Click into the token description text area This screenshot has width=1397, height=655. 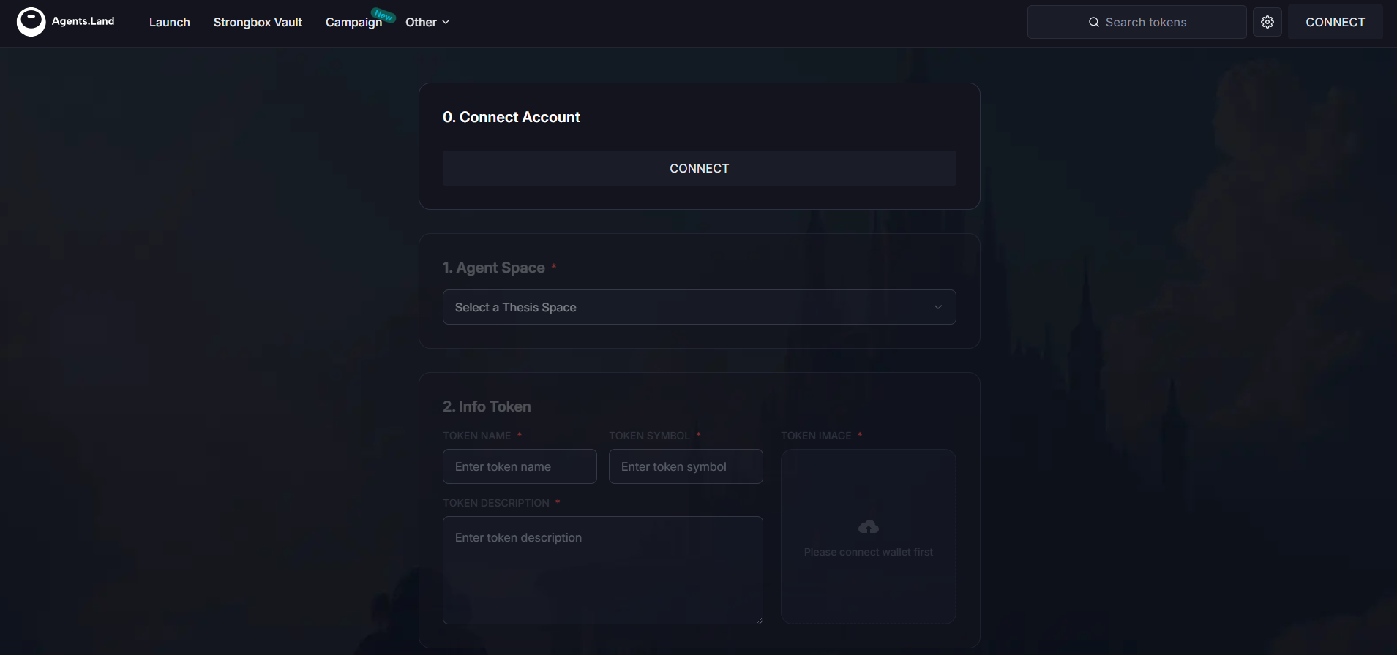[x=602, y=570]
